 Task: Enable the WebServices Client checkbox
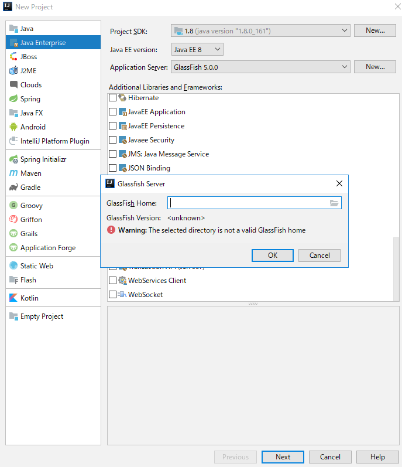113,280
